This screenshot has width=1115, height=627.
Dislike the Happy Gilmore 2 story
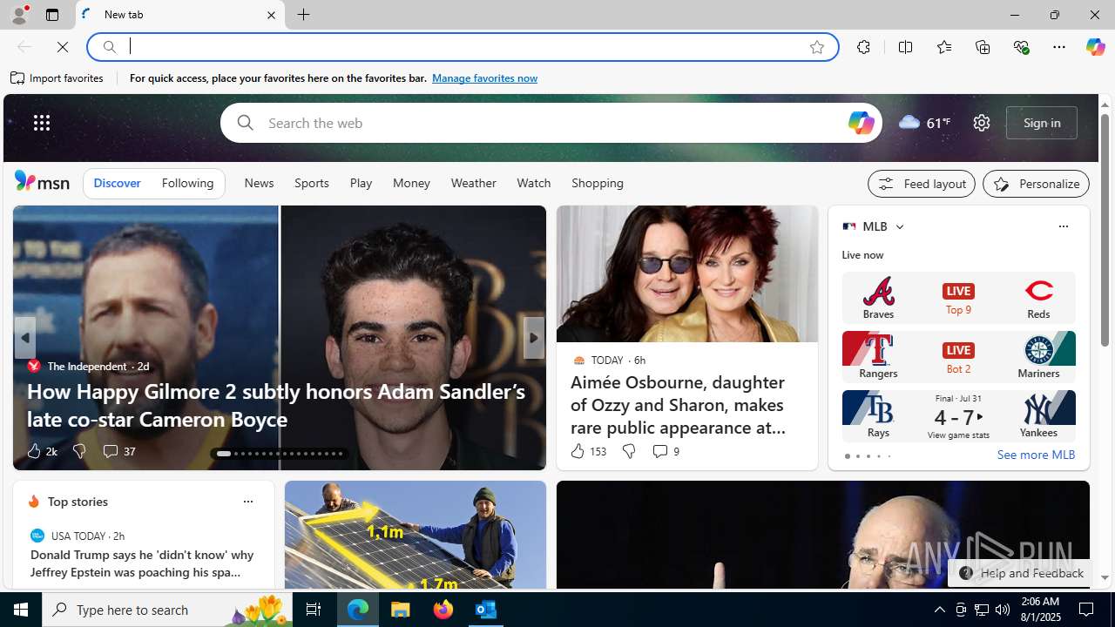pyautogui.click(x=79, y=451)
